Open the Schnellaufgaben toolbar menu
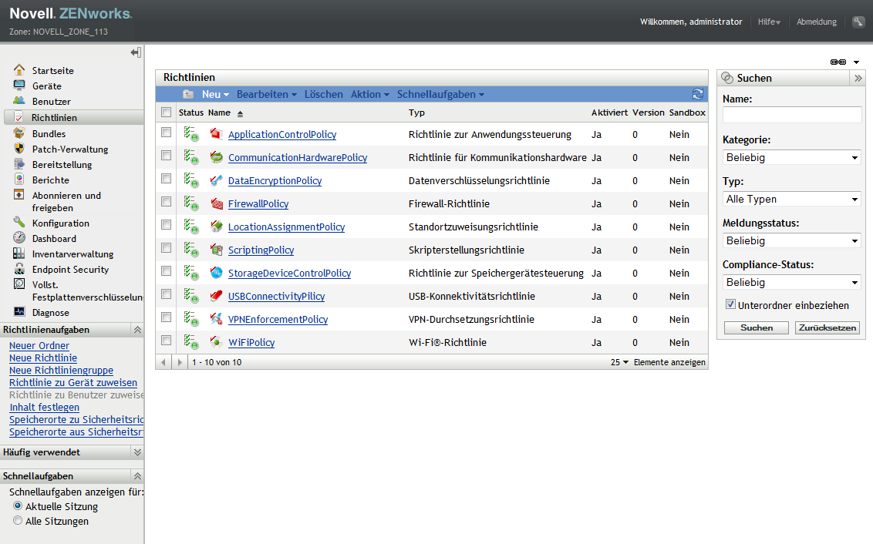873x544 pixels. click(x=440, y=94)
